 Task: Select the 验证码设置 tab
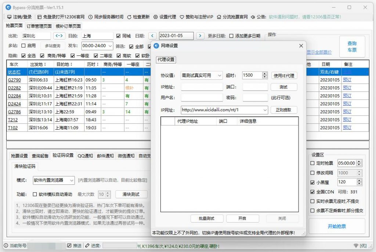point(63,155)
